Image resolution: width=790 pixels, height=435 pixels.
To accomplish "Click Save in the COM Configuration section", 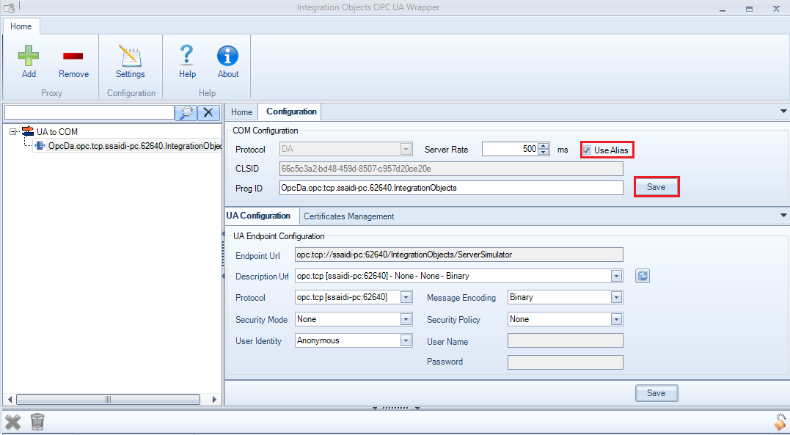I will click(656, 186).
